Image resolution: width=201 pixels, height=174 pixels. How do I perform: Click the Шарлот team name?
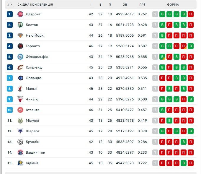pyautogui.click(x=32, y=131)
